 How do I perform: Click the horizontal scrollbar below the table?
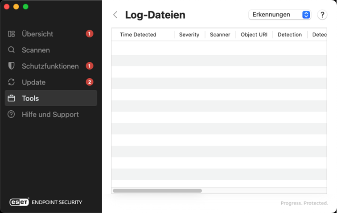(x=157, y=191)
